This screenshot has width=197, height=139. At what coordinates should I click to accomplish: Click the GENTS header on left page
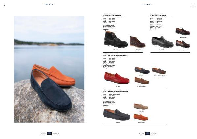pos(49,5)
